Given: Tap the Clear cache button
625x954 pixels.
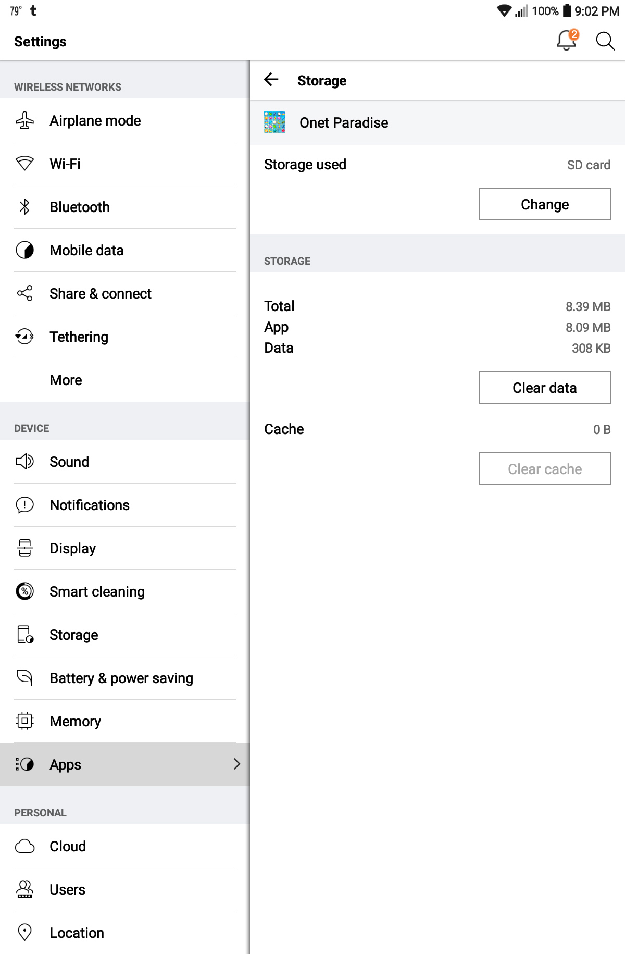Looking at the screenshot, I should point(544,469).
